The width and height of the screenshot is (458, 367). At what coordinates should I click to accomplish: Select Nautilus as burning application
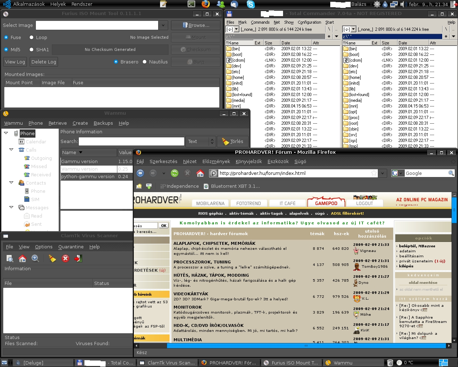145,62
